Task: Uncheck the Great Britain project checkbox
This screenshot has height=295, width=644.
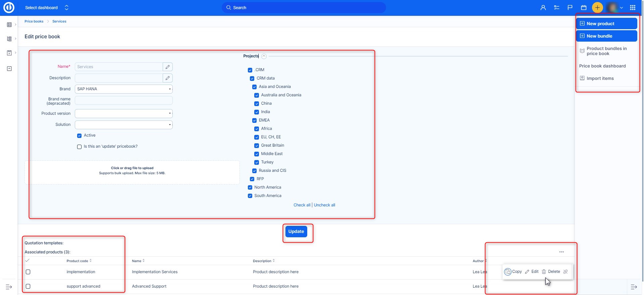Action: [x=257, y=146]
